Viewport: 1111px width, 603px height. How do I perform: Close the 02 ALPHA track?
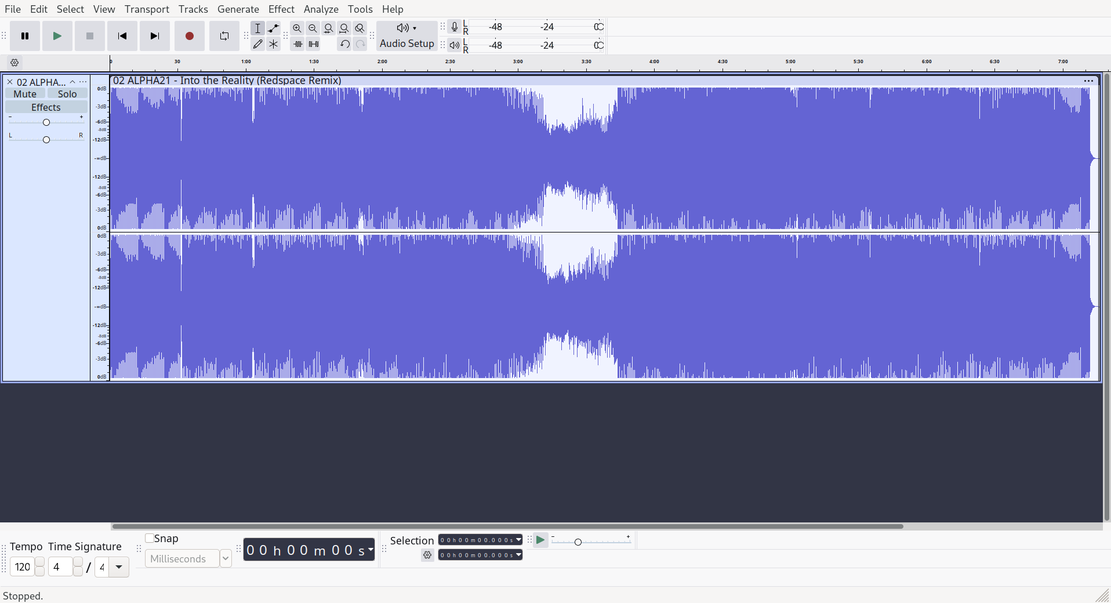[10, 82]
